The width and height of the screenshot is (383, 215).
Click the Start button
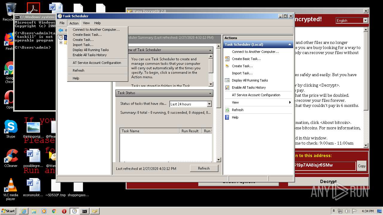click(x=8, y=211)
